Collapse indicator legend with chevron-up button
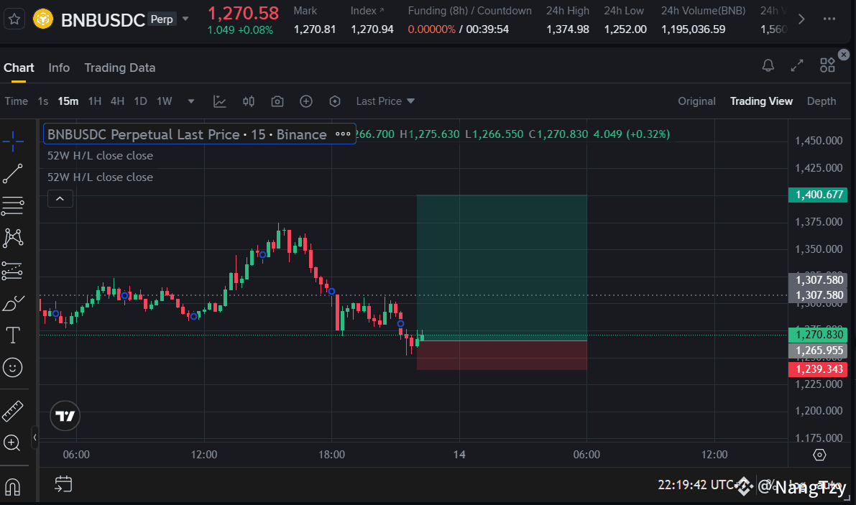 pyautogui.click(x=60, y=198)
